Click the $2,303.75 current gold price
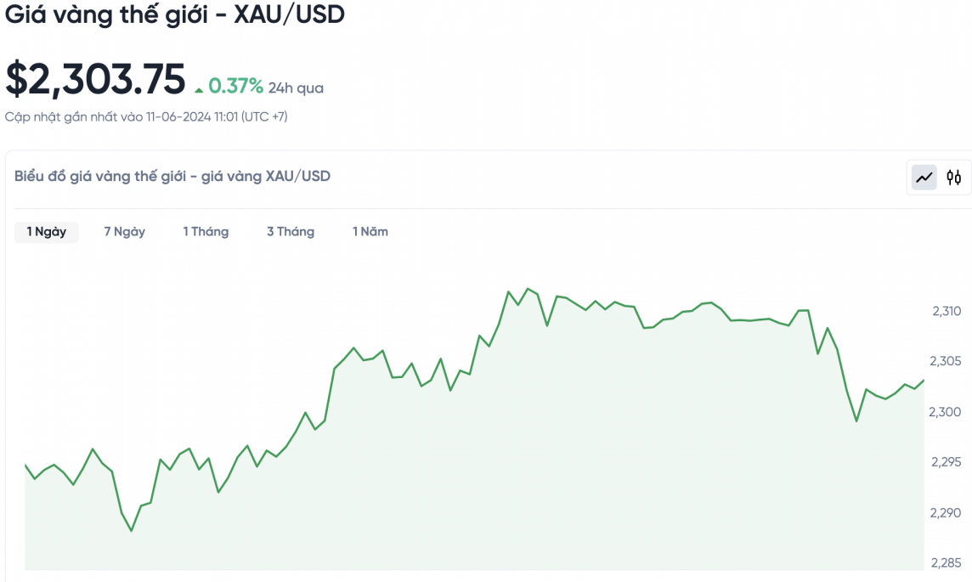 click(95, 80)
